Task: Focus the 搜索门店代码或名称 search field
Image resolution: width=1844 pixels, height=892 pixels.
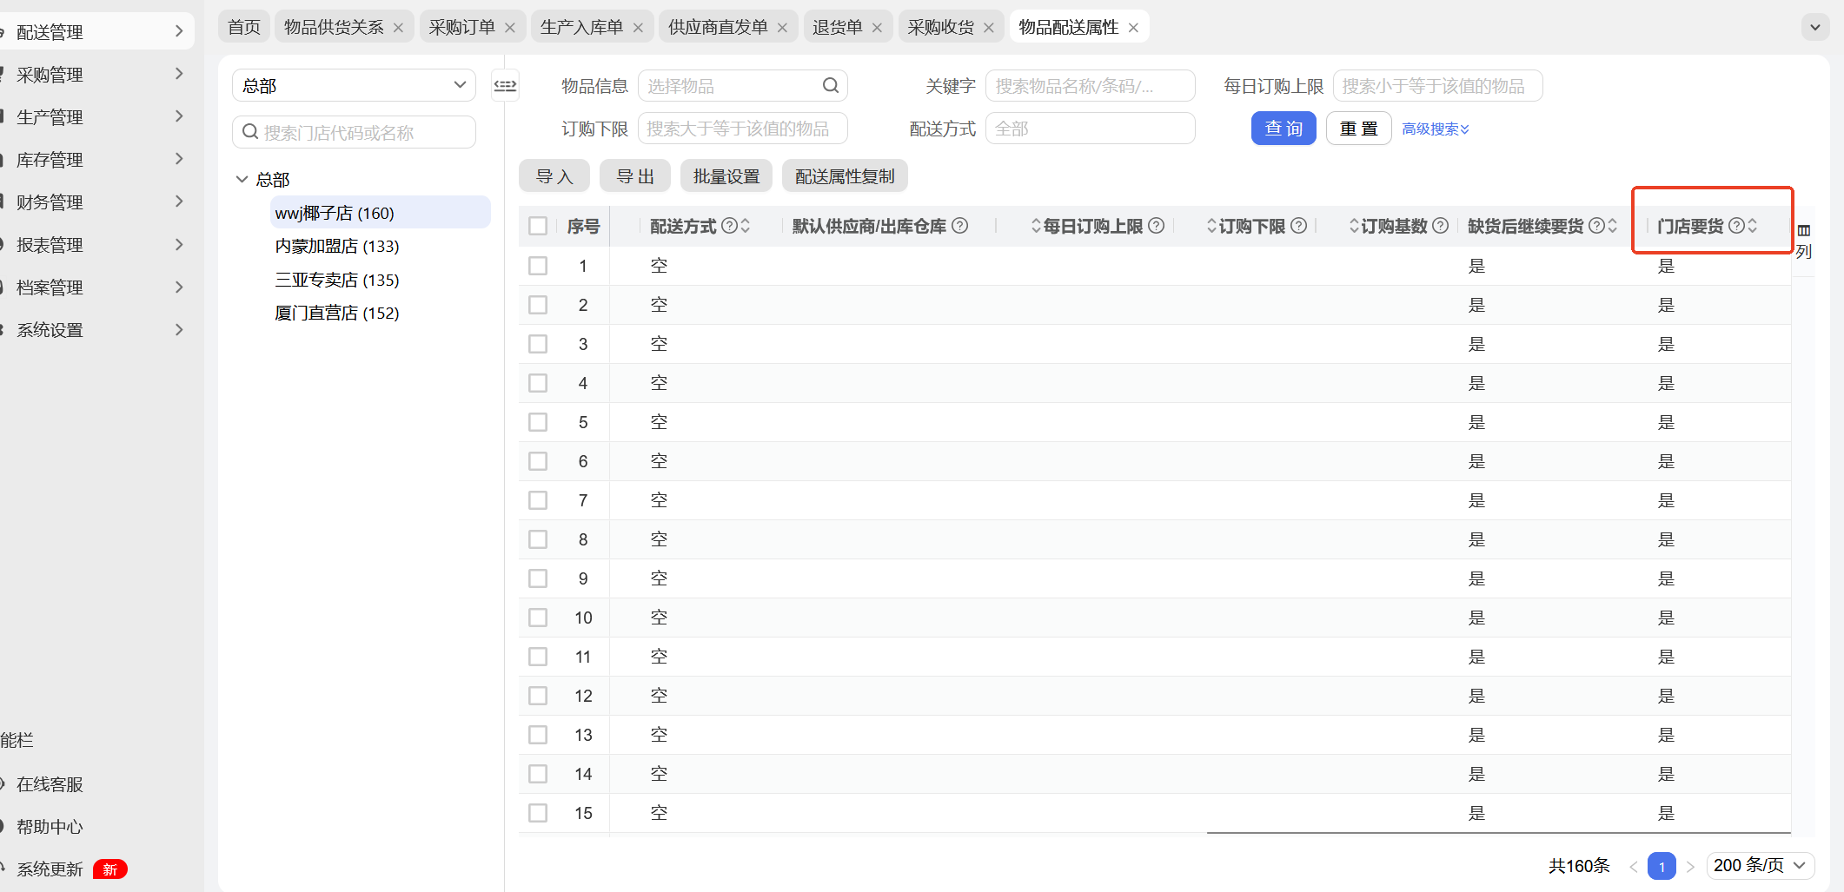Action: (354, 132)
